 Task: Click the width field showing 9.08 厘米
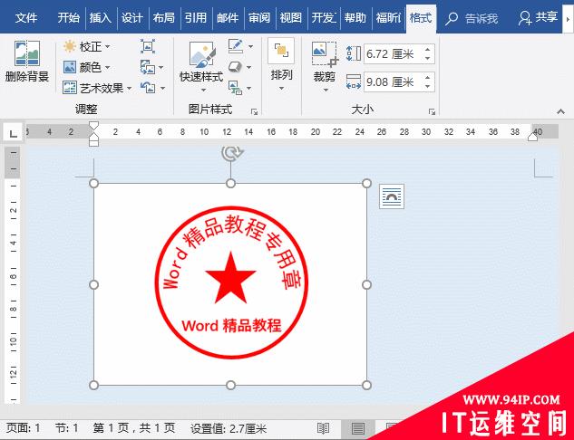pyautogui.click(x=393, y=82)
